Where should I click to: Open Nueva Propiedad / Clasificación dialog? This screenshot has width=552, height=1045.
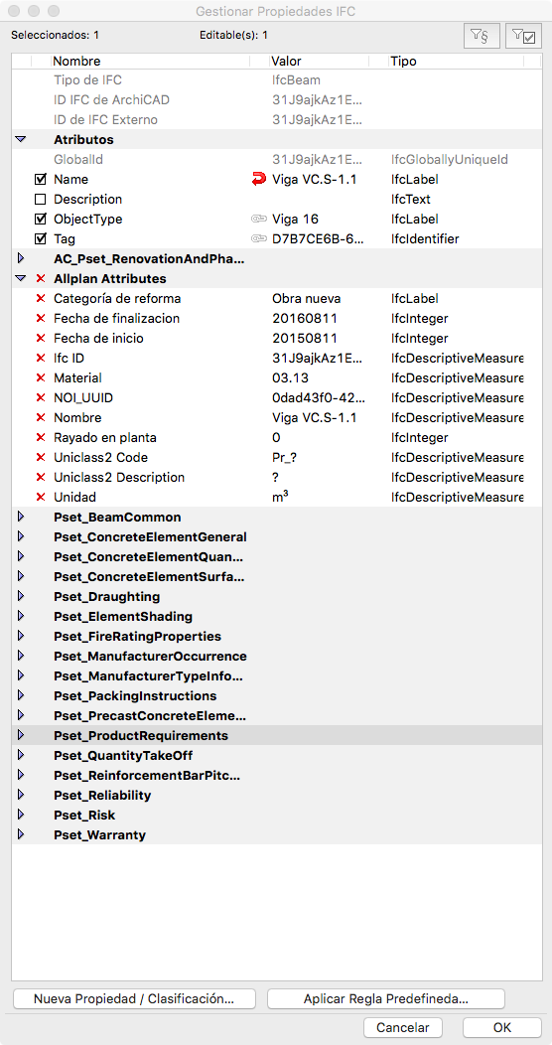[x=134, y=999]
